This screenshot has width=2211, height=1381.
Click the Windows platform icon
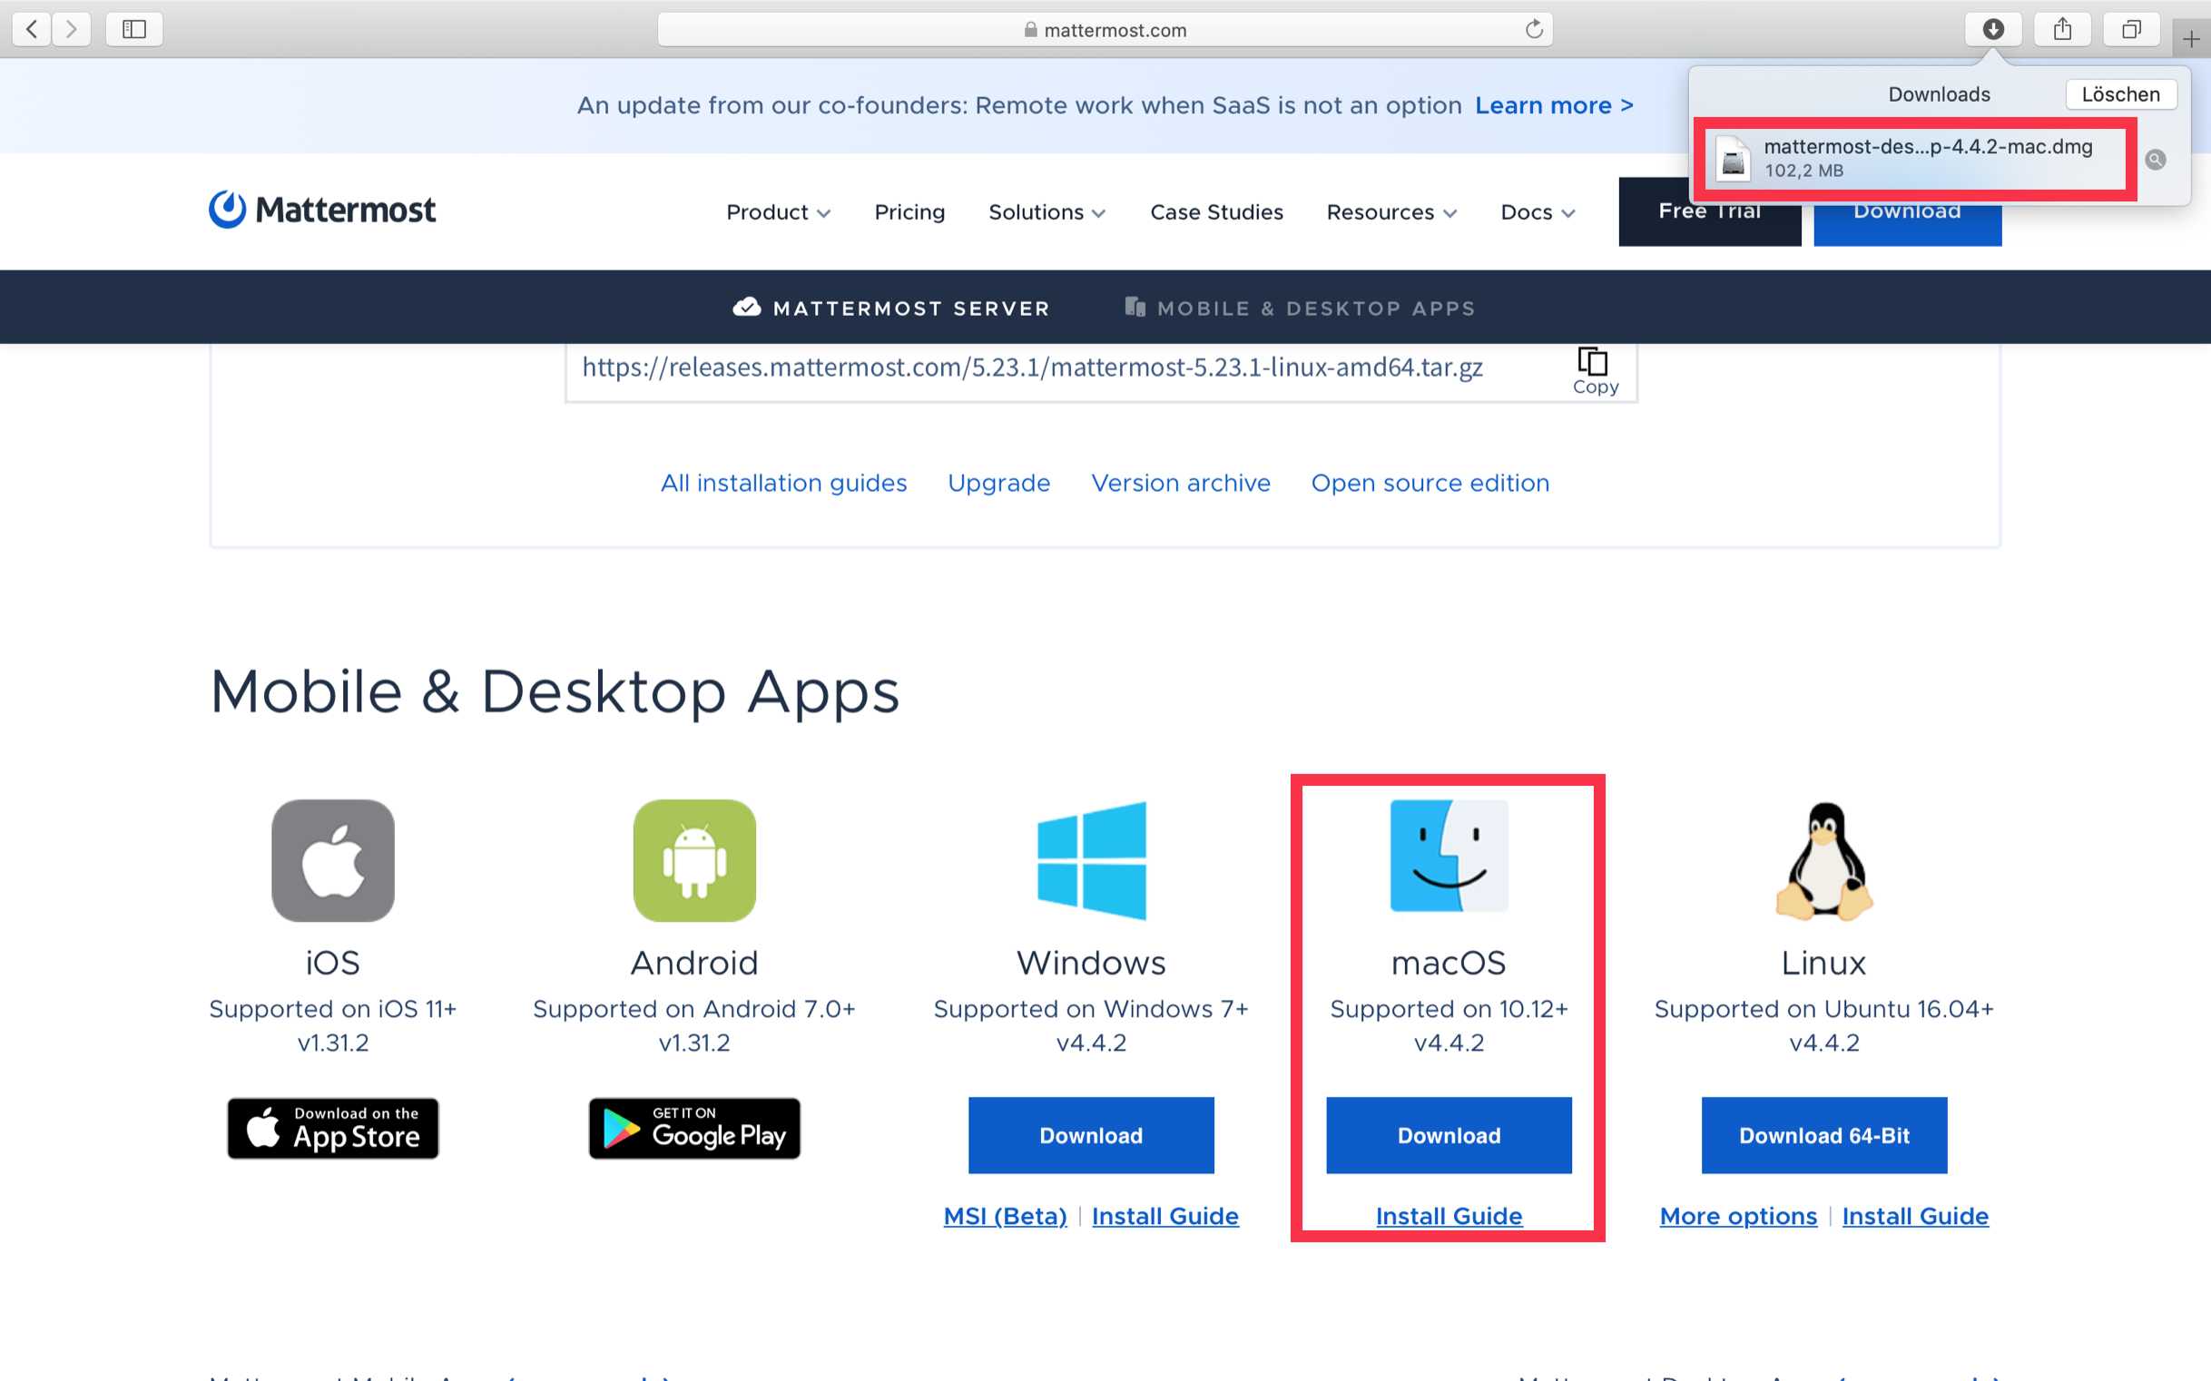(x=1091, y=857)
